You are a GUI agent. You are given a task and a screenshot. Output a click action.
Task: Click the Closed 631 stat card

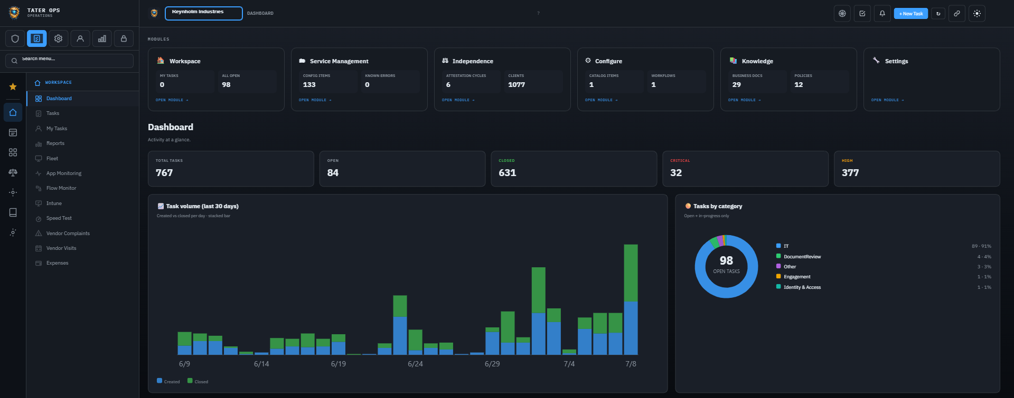point(574,169)
